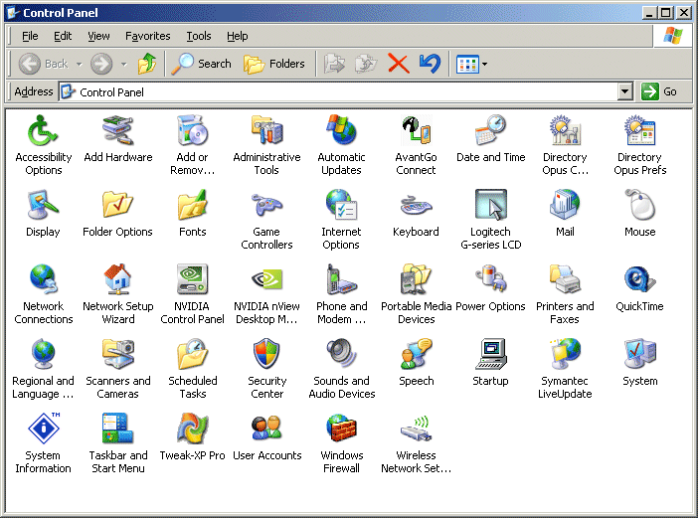Screen dimensions: 698x518
Task: Click the Search toolbar button
Action: point(202,64)
